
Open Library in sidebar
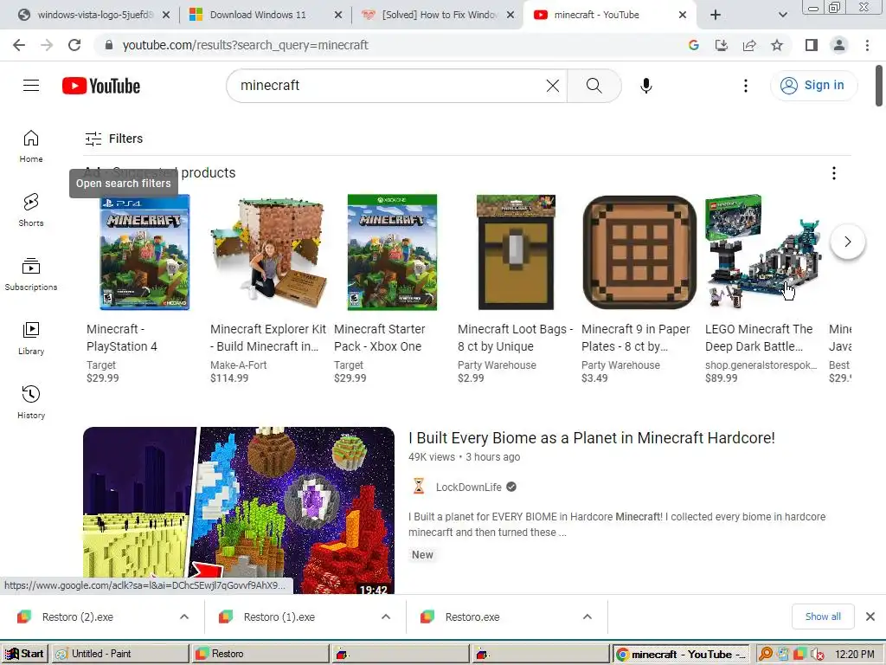point(31,339)
